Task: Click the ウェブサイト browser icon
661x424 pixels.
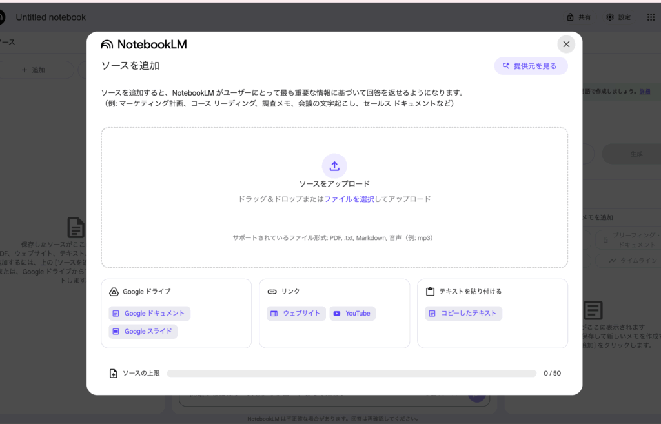Action: pos(274,313)
